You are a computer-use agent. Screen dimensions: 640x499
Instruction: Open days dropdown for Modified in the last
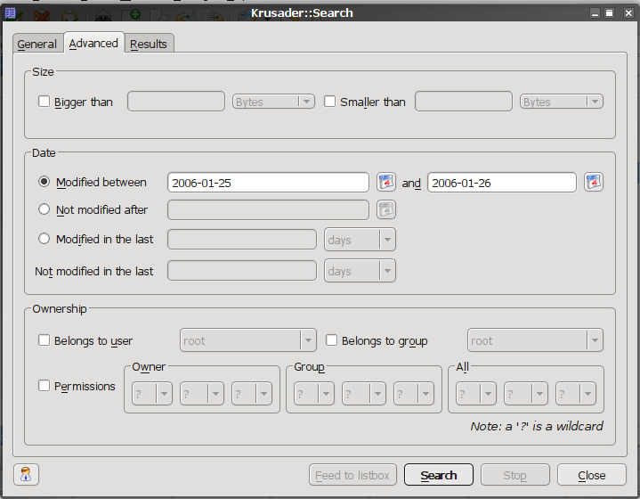point(360,240)
